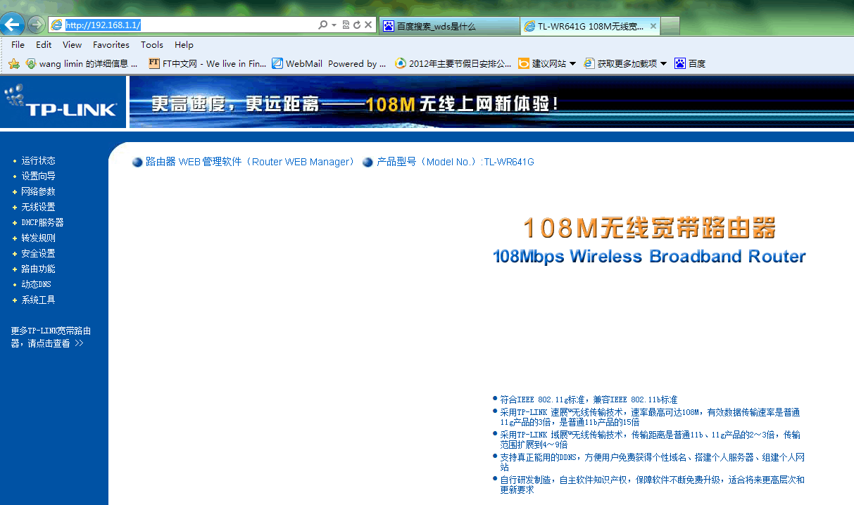Open the Help menu

click(x=184, y=44)
